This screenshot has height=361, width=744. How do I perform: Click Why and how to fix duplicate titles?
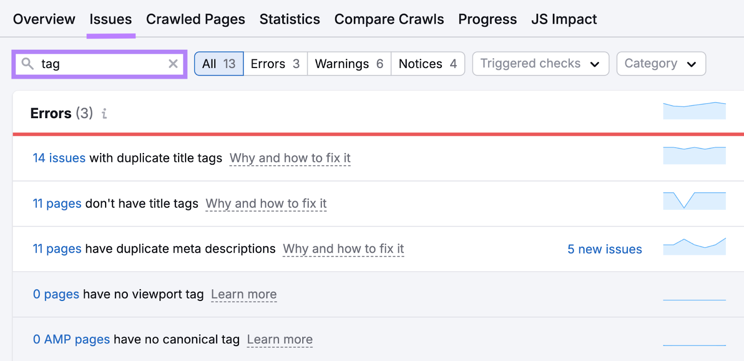click(x=289, y=158)
